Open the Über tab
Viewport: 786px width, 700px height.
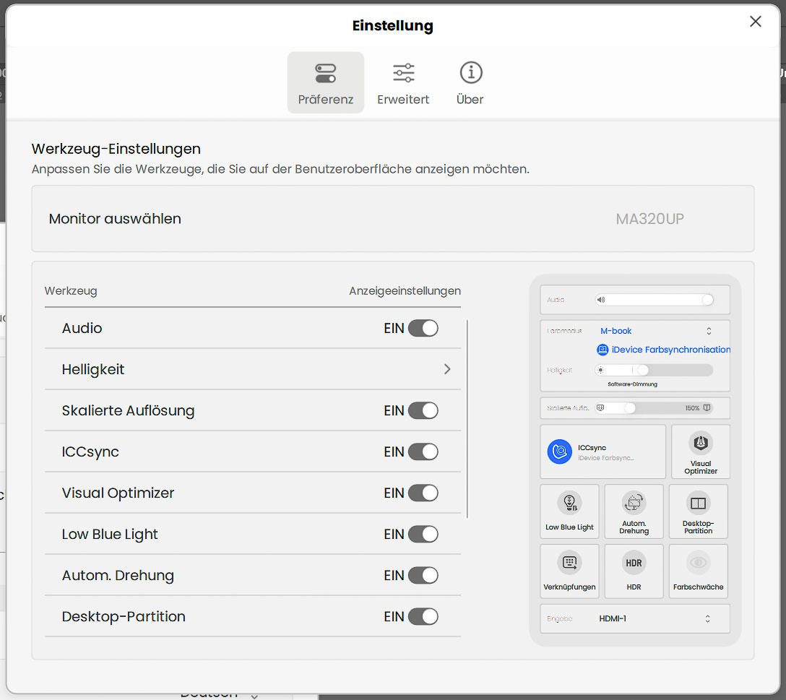click(x=470, y=83)
